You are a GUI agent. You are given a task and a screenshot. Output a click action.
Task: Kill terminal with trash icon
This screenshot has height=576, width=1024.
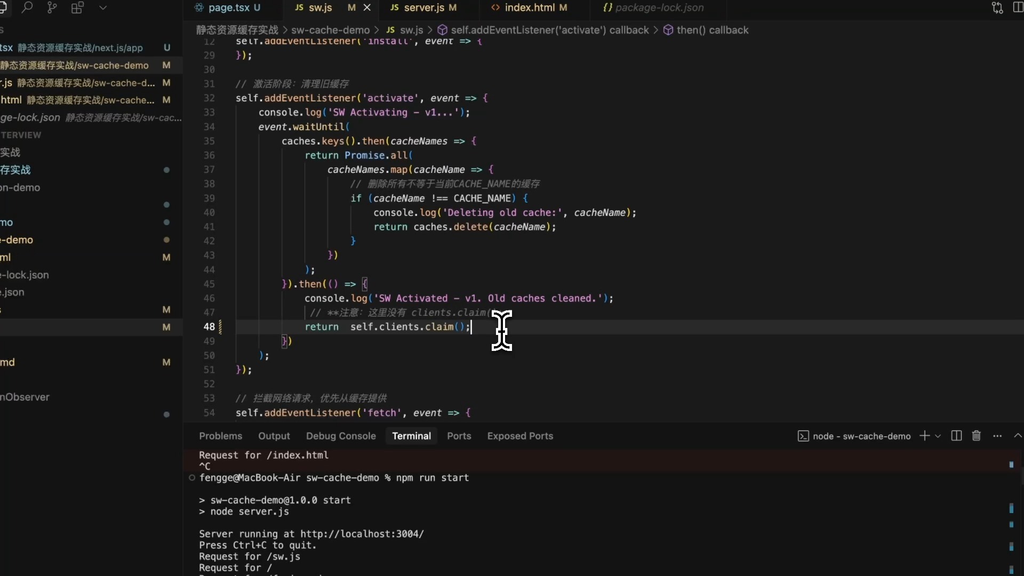coord(976,436)
